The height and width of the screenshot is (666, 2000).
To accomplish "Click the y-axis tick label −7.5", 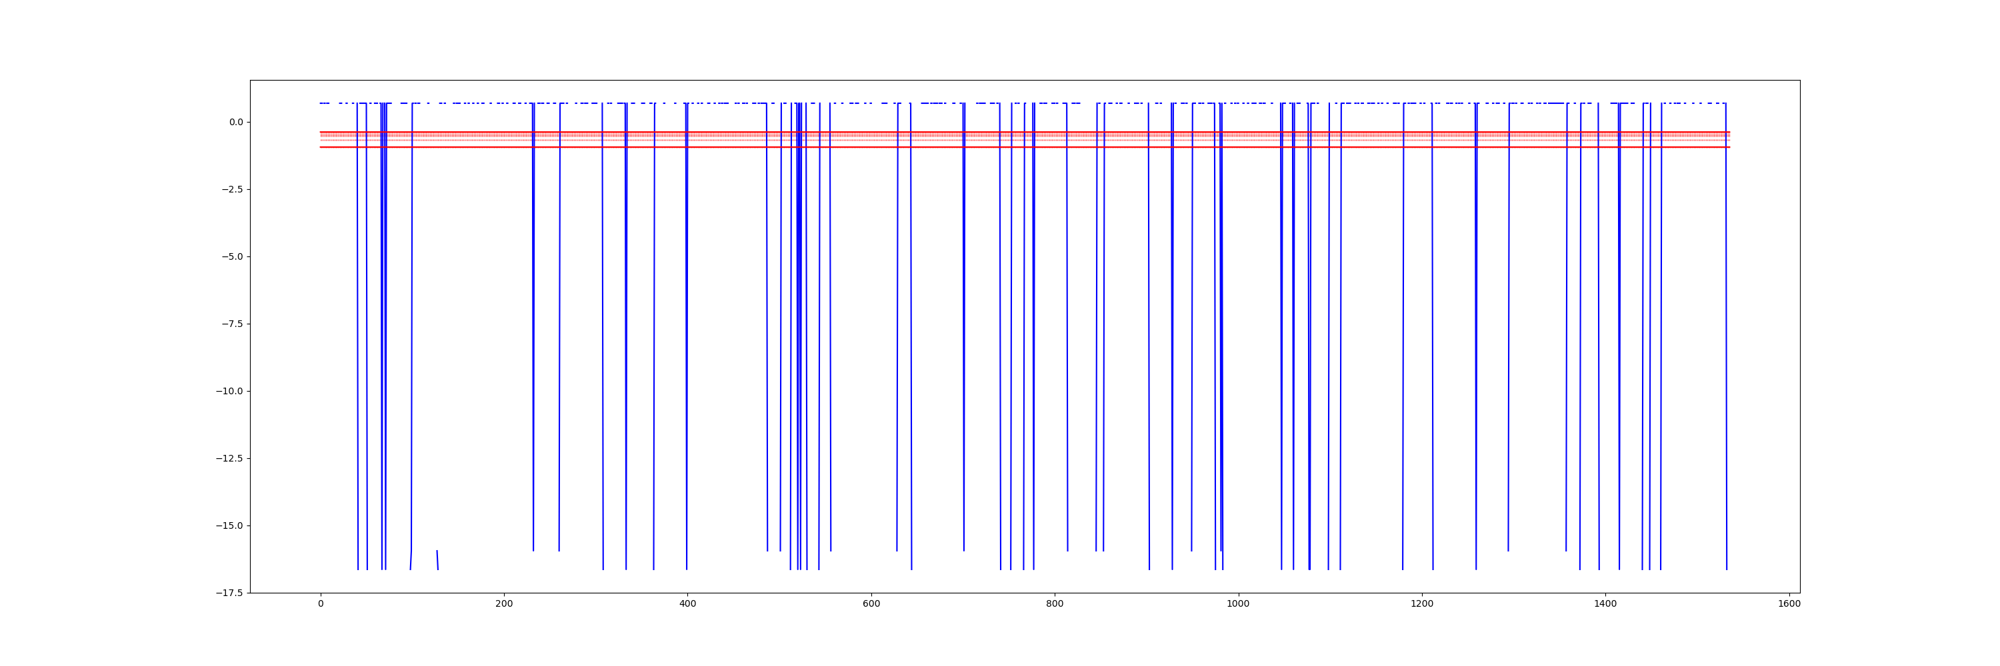I will pos(231,324).
